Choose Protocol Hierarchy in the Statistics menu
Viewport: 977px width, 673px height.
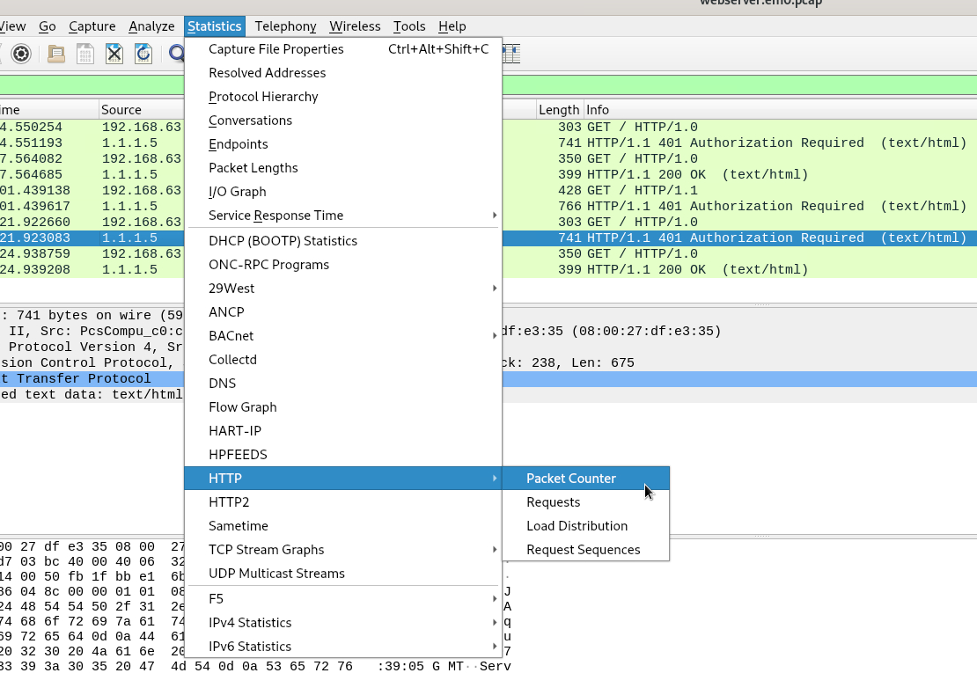(263, 97)
